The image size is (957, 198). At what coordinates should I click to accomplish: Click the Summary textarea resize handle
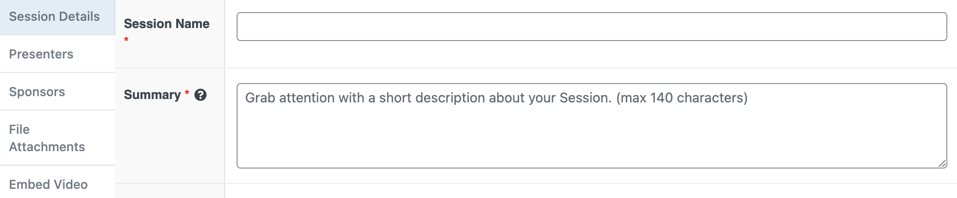click(942, 164)
